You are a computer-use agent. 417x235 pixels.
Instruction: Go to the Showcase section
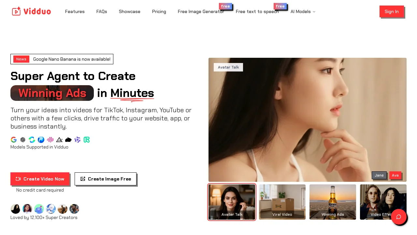coord(130,11)
